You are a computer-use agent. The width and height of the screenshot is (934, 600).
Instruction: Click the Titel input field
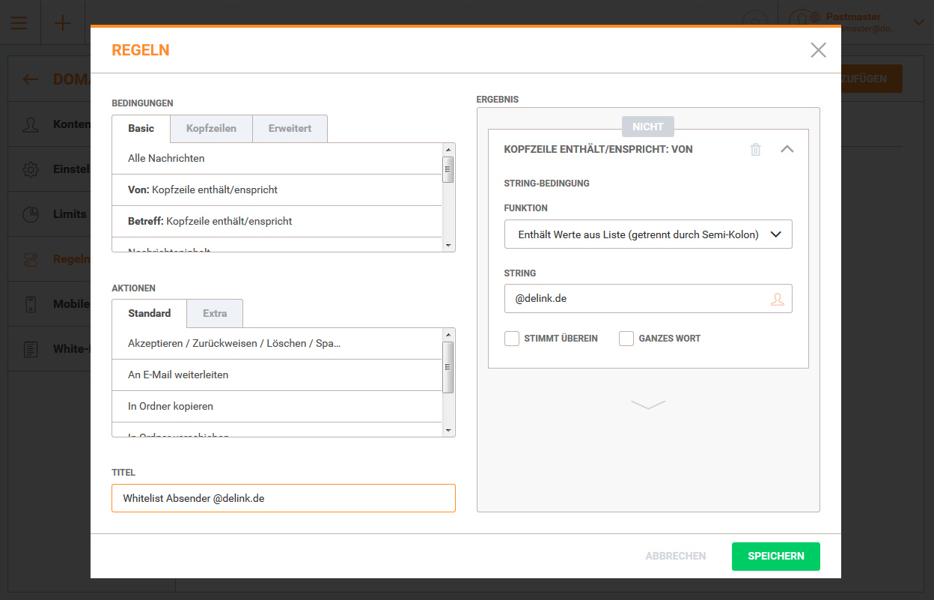click(x=283, y=498)
